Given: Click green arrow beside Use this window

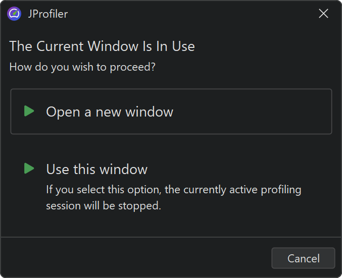Looking at the screenshot, I should tap(29, 169).
